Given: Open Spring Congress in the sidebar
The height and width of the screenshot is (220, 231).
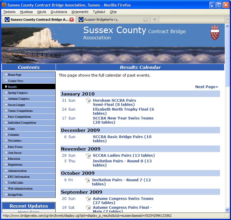Looking at the screenshot, I should point(29,93).
